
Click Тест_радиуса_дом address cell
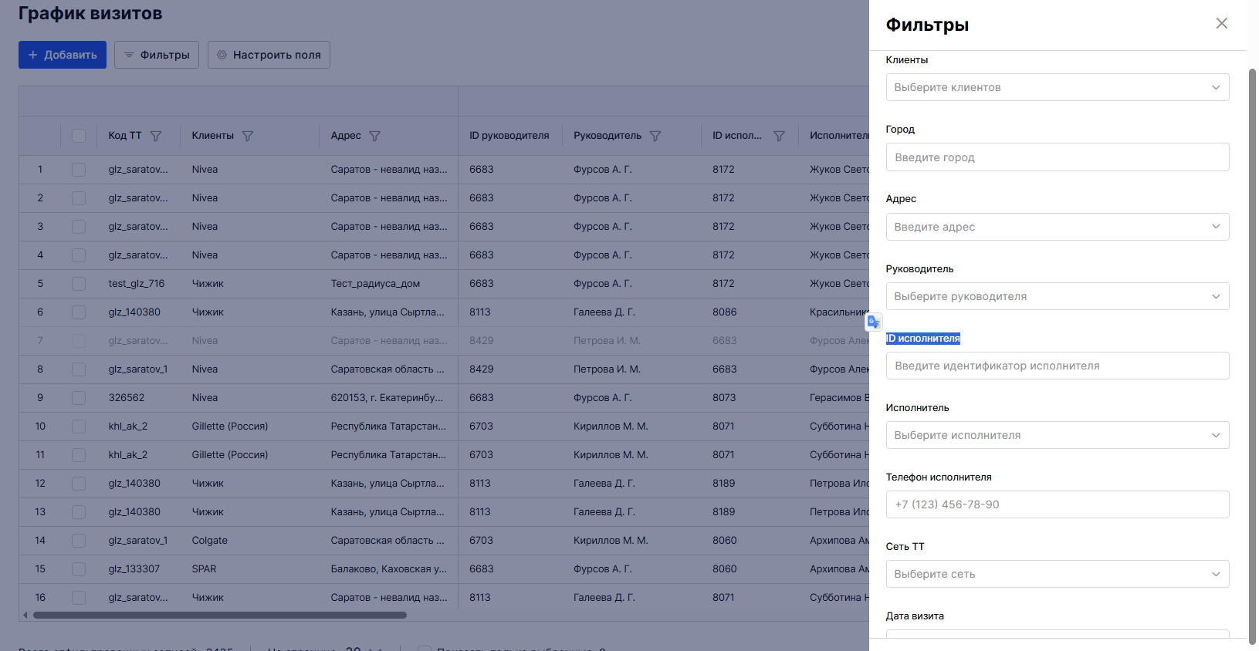pos(375,284)
